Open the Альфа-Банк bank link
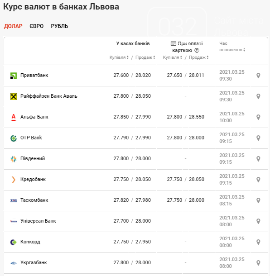 tap(34, 117)
